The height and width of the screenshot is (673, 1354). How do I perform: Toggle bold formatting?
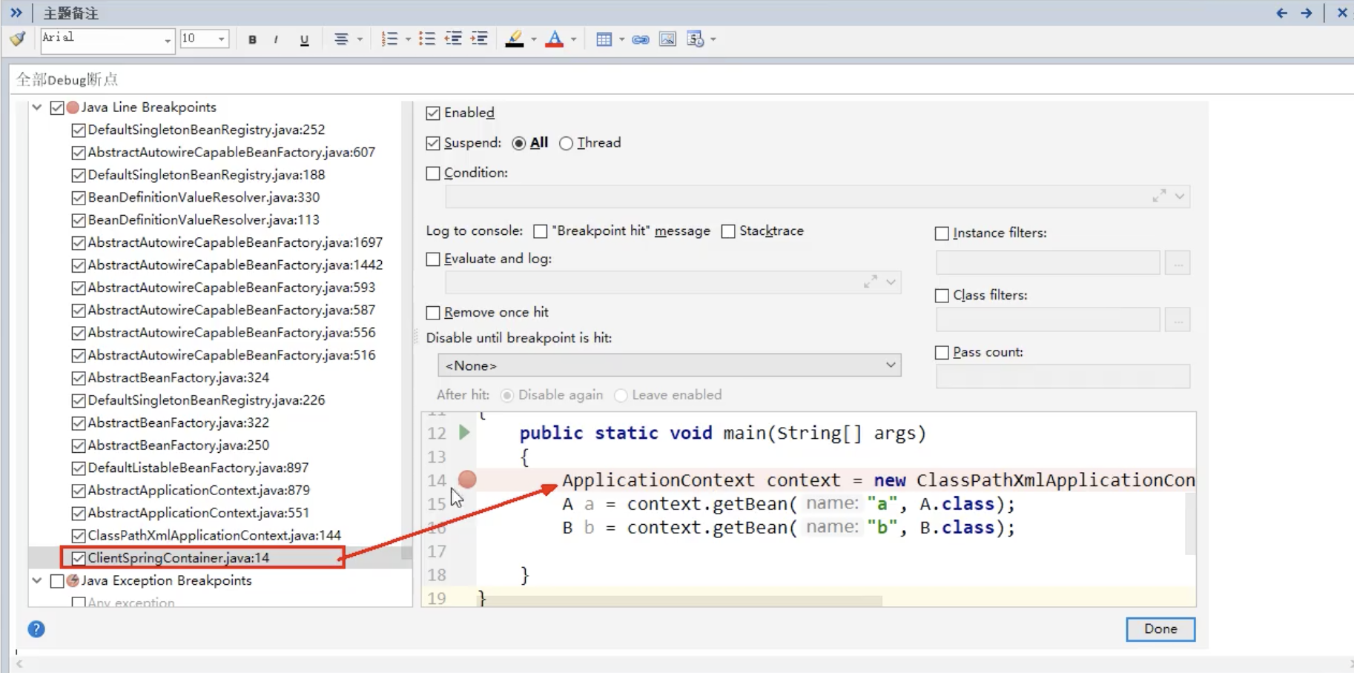252,39
